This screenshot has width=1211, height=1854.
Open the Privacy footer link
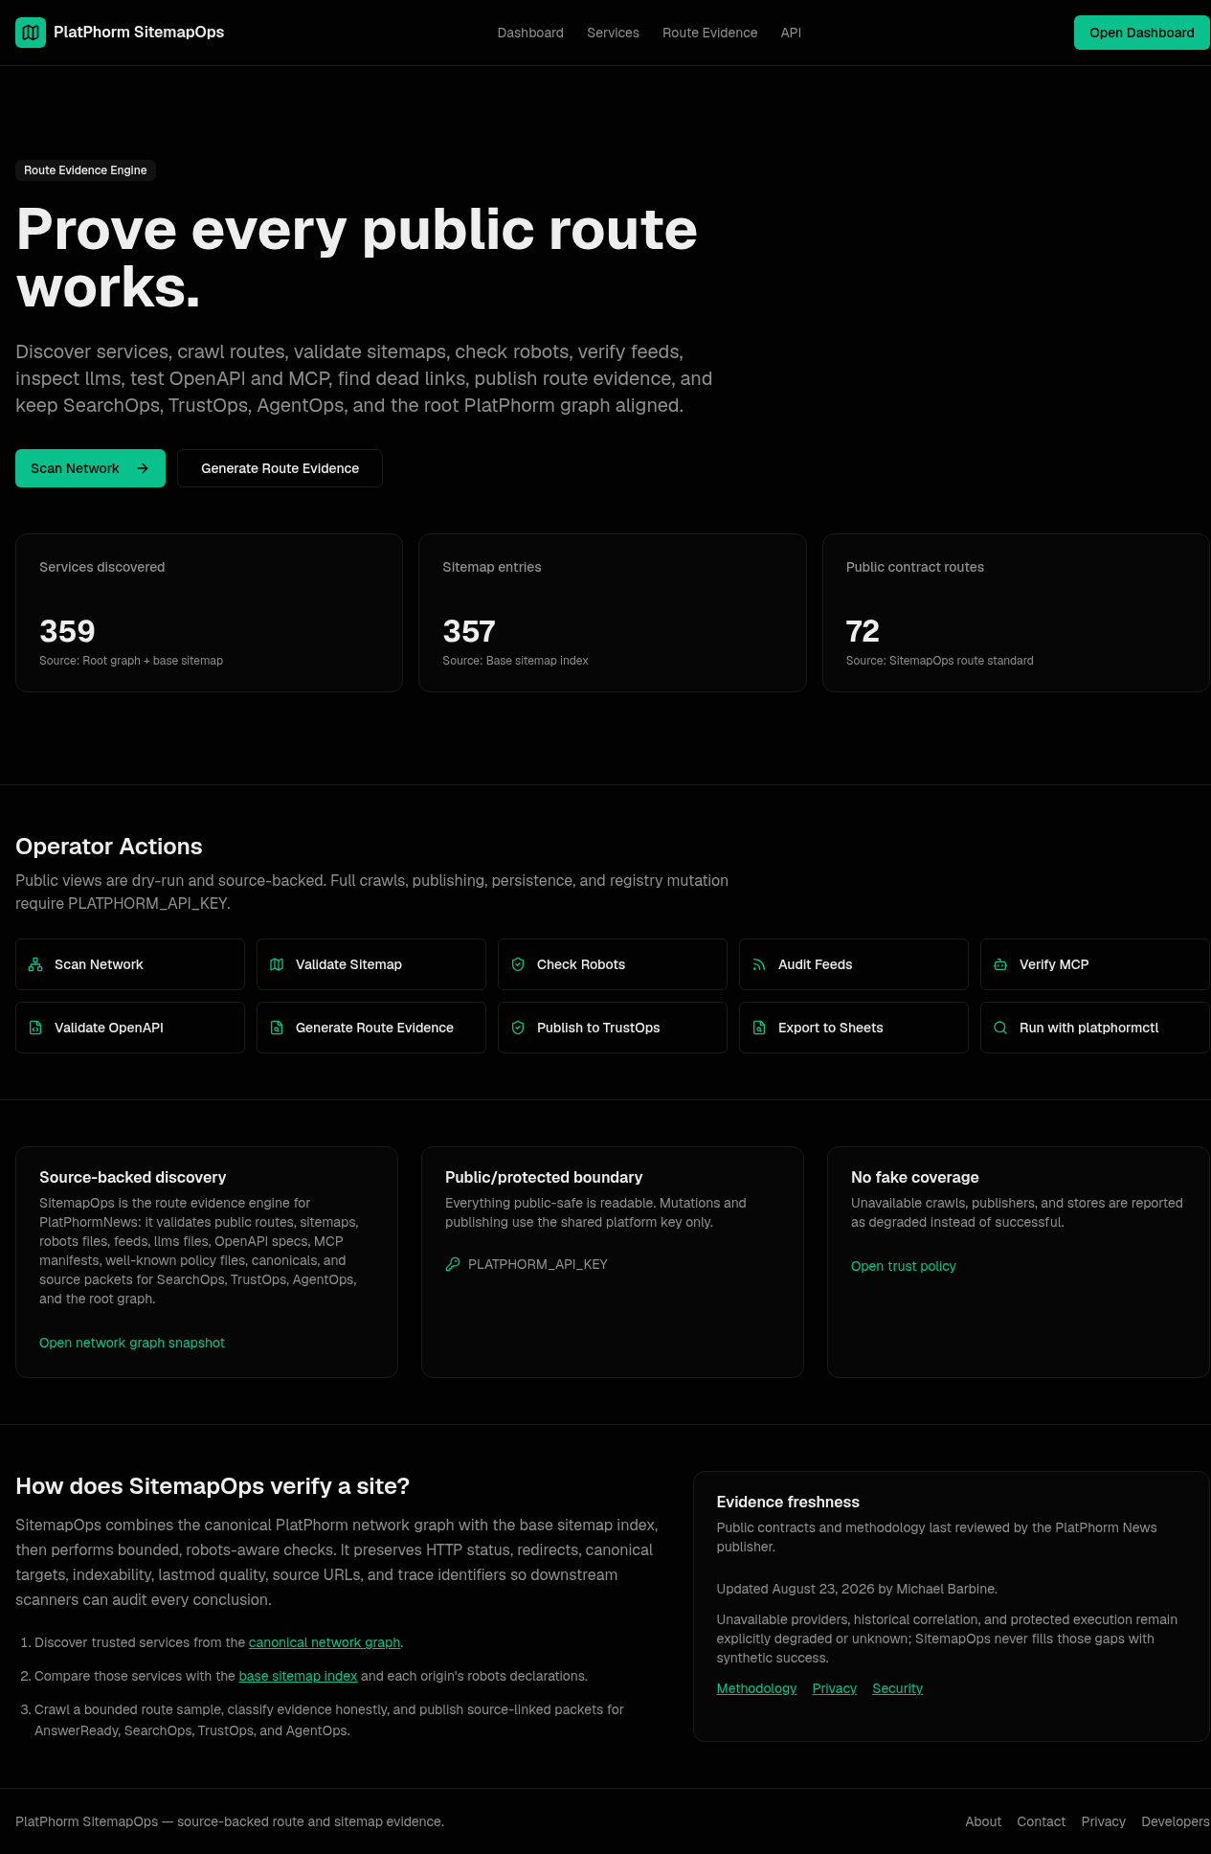pos(1104,1821)
